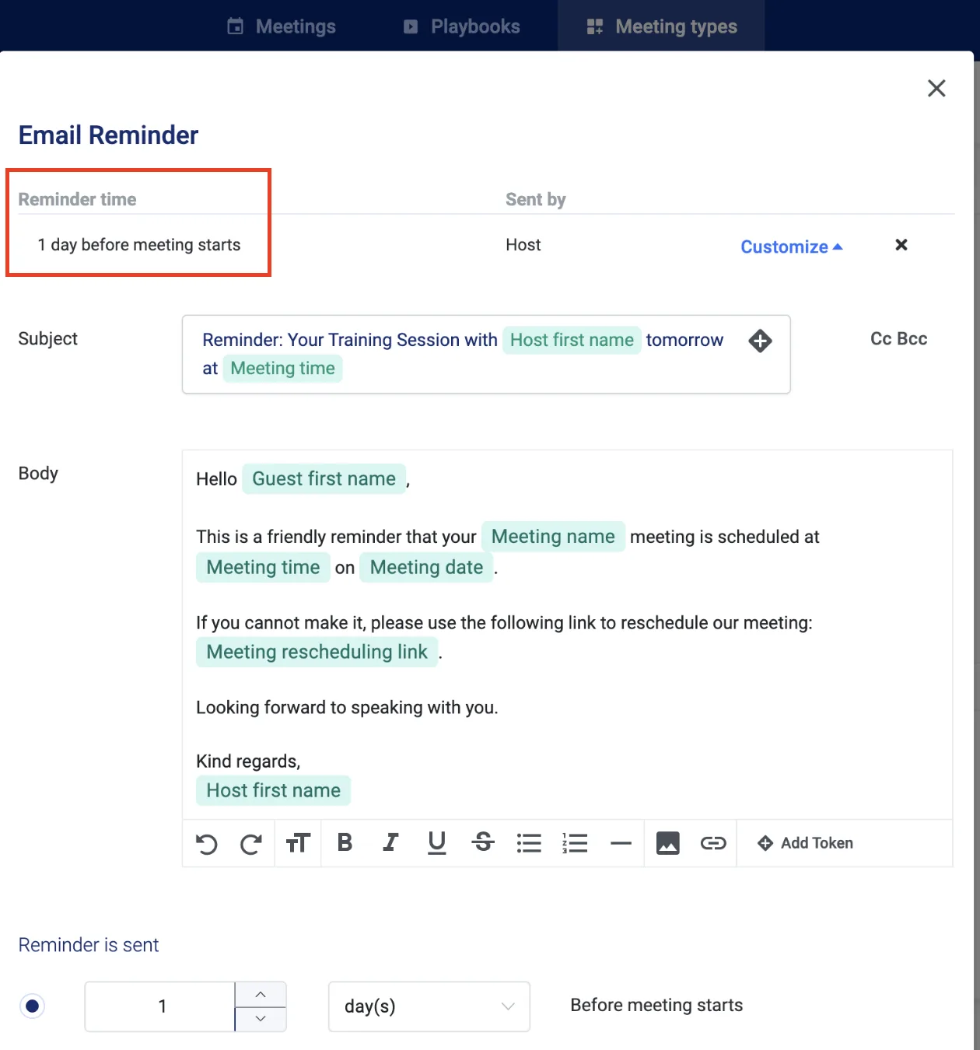Open the Meeting types tab

pos(661,26)
